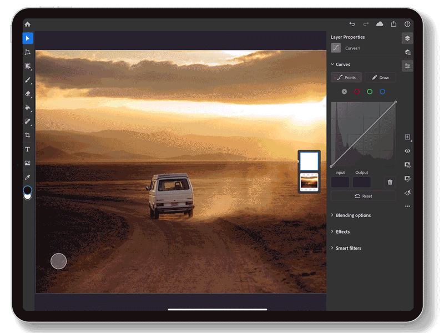Screen dimensions: 444x333
Task: Open the Share and export options
Action: 394,24
